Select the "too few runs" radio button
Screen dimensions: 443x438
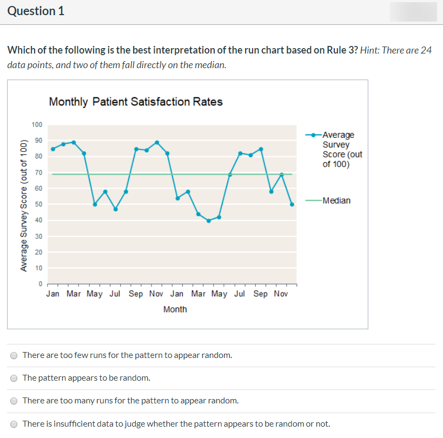click(x=14, y=356)
